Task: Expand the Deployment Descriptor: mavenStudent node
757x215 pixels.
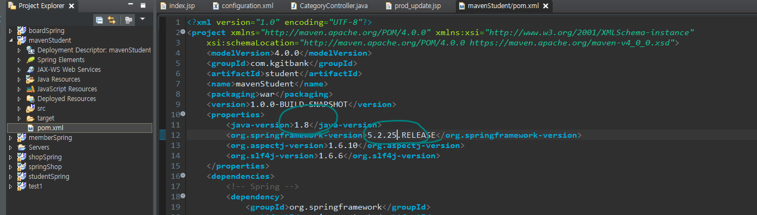Action: pos(20,50)
